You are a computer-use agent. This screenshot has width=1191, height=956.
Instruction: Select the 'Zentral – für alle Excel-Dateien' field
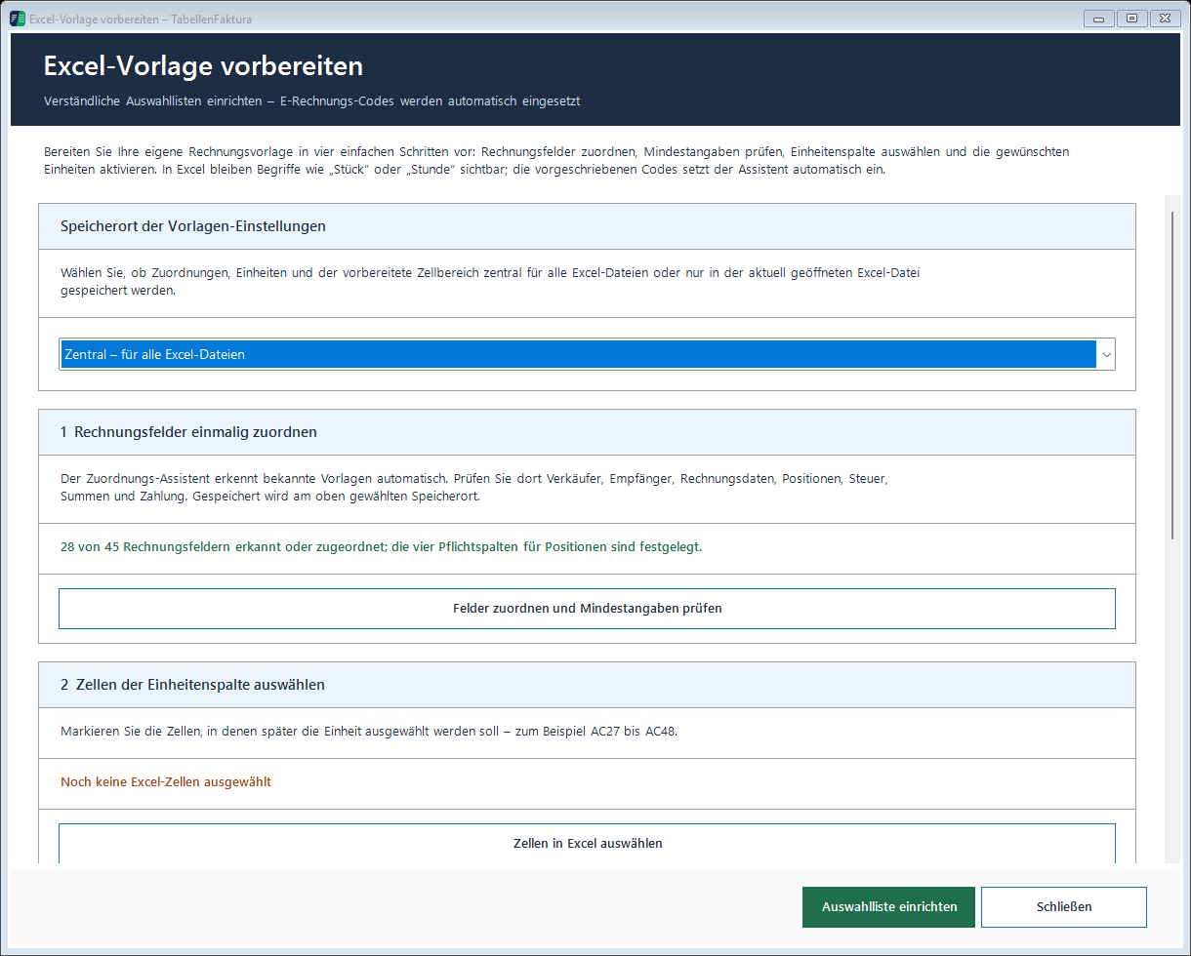(x=587, y=354)
